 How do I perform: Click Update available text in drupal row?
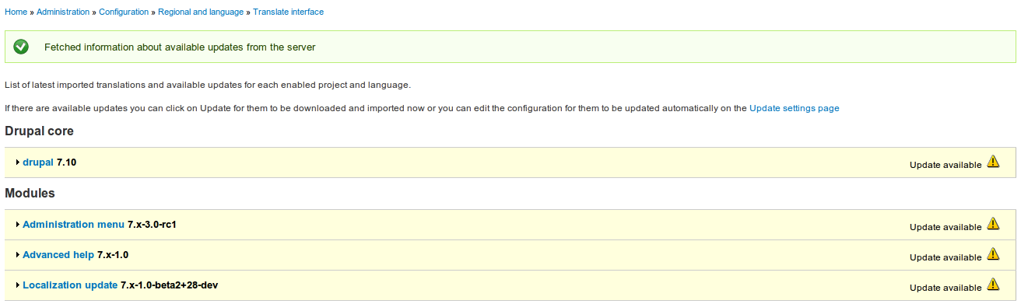[946, 165]
